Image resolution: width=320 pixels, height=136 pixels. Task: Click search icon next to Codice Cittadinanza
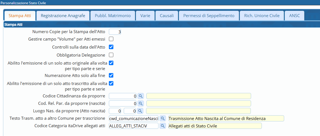[141, 96]
